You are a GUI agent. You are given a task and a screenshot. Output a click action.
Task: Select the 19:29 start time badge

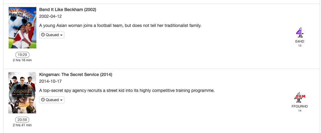(22, 55)
